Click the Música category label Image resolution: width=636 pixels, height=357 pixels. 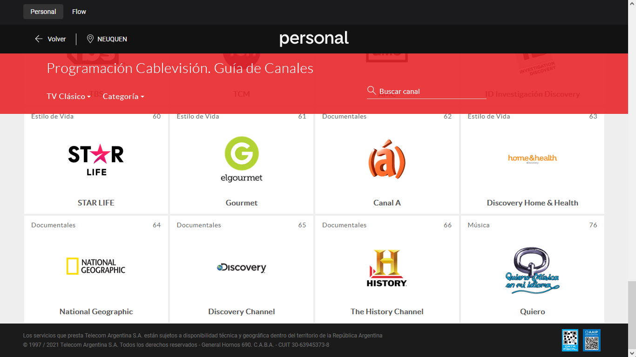coord(479,225)
